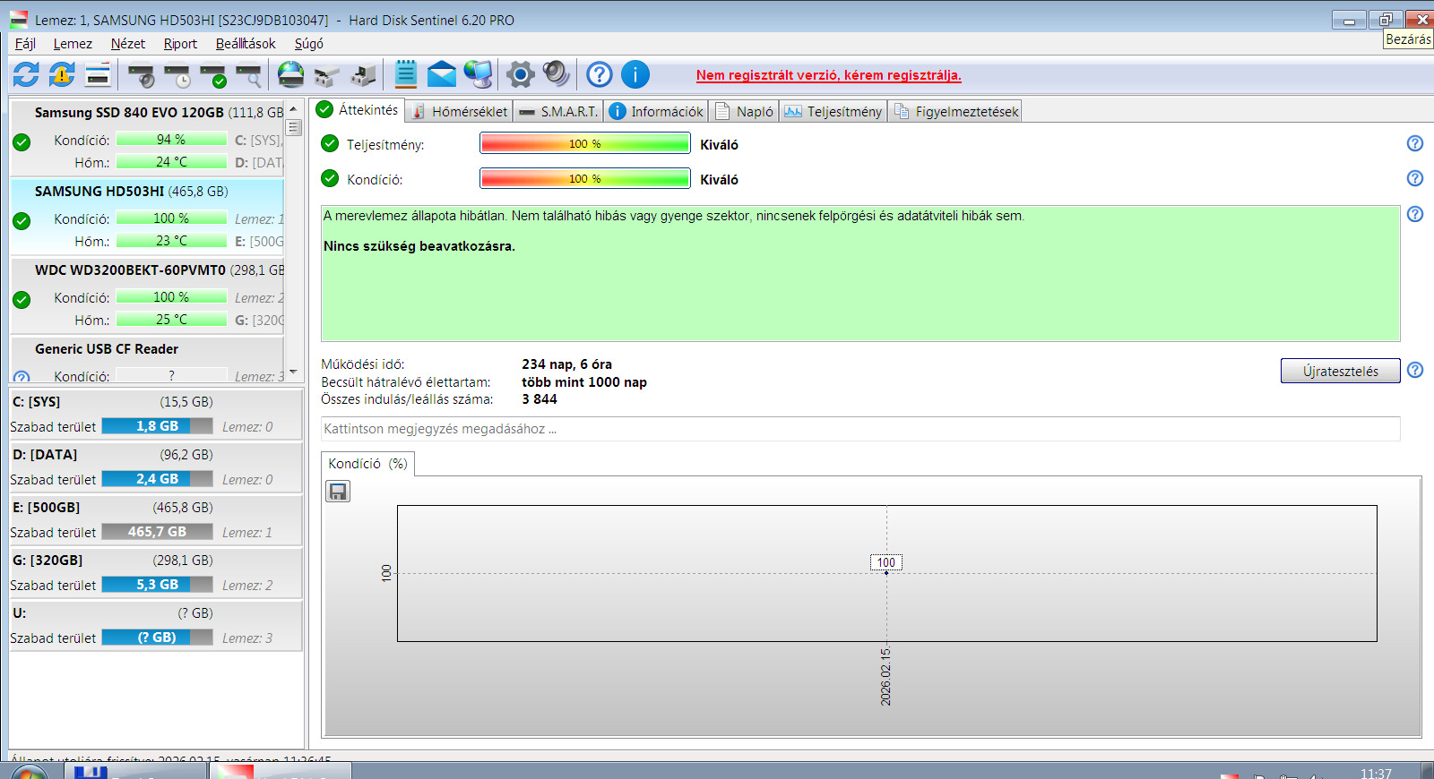Click the E: [500GB] free space bar 465,7 GB
1434x779 pixels.
pyautogui.click(x=157, y=532)
